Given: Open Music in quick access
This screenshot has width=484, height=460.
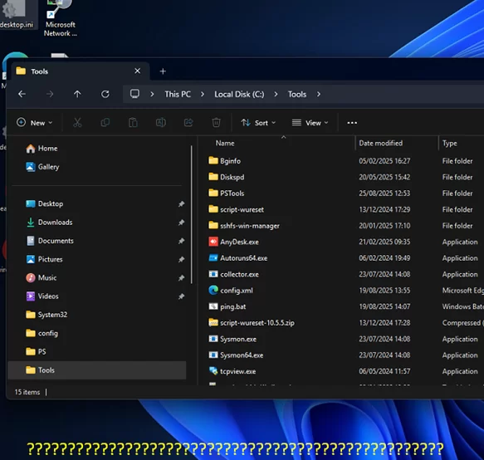Looking at the screenshot, I should pyautogui.click(x=42, y=278).
